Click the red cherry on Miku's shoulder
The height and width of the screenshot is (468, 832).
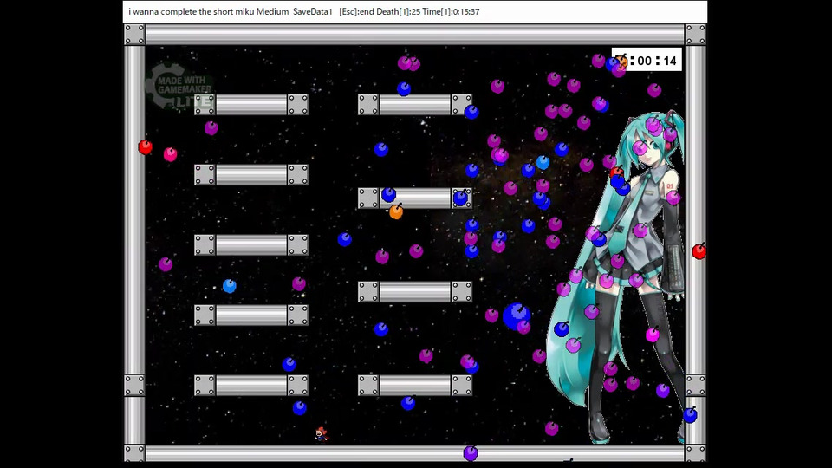[616, 172]
